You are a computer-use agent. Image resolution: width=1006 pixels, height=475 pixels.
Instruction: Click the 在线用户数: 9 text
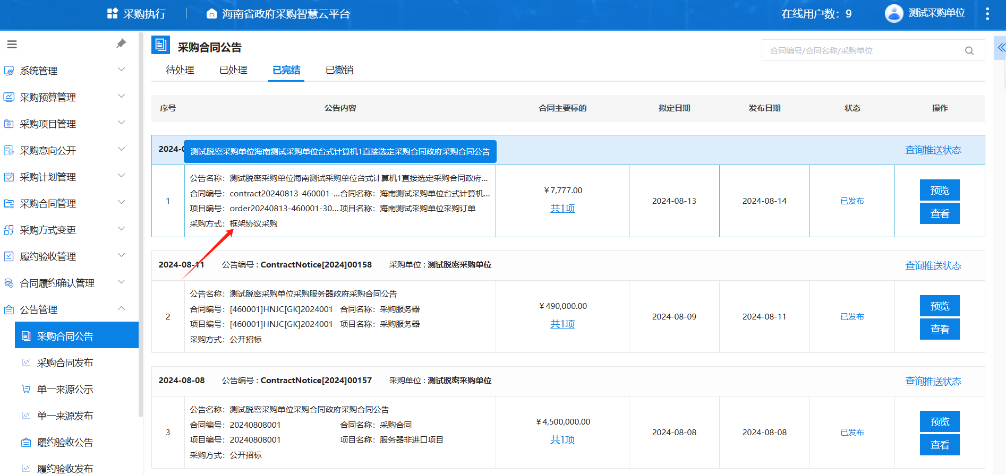[x=816, y=14]
